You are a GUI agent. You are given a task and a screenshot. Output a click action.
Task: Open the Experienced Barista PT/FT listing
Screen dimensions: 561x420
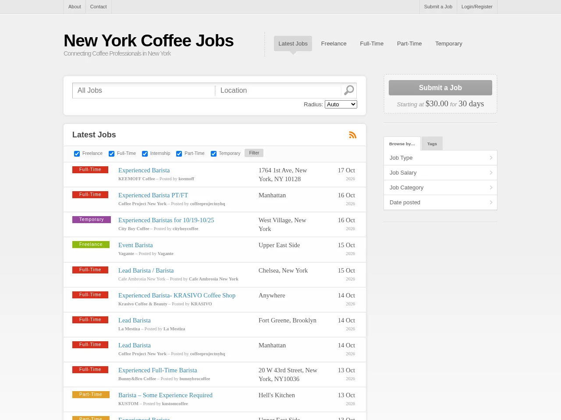(x=153, y=195)
